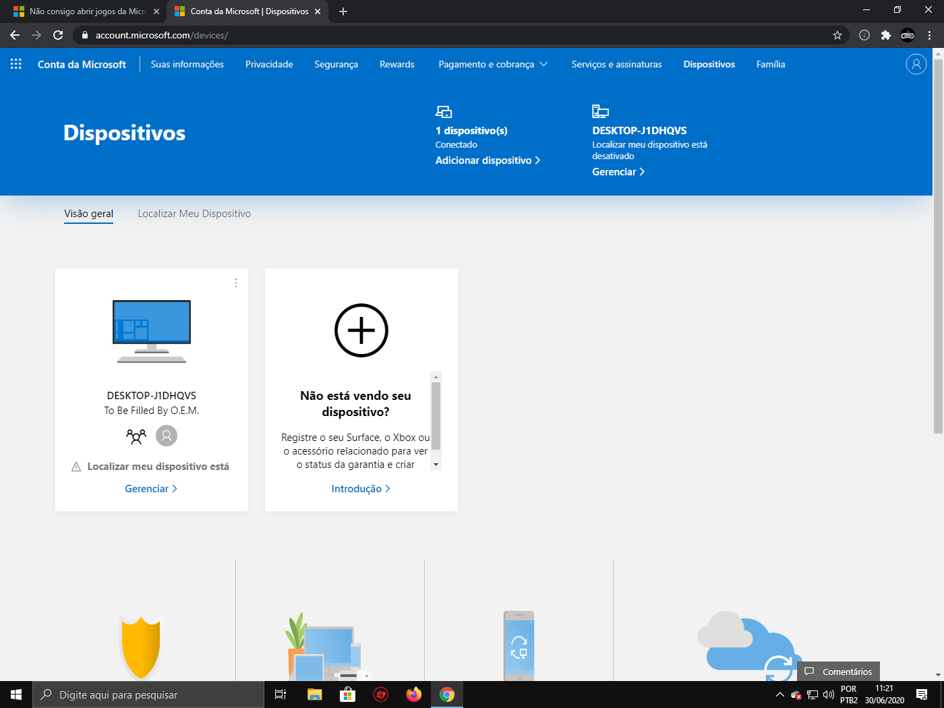
Task: Open Rewards page
Action: click(397, 64)
